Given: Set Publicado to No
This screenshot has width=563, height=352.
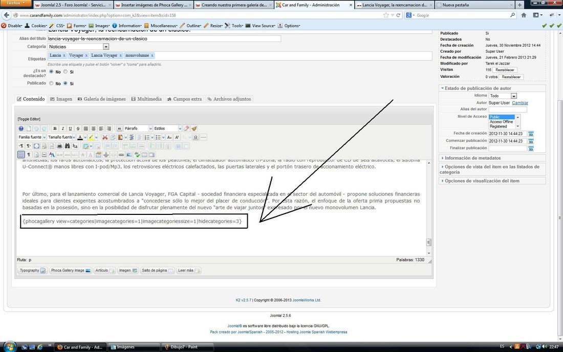Looking at the screenshot, I should pyautogui.click(x=51, y=83).
